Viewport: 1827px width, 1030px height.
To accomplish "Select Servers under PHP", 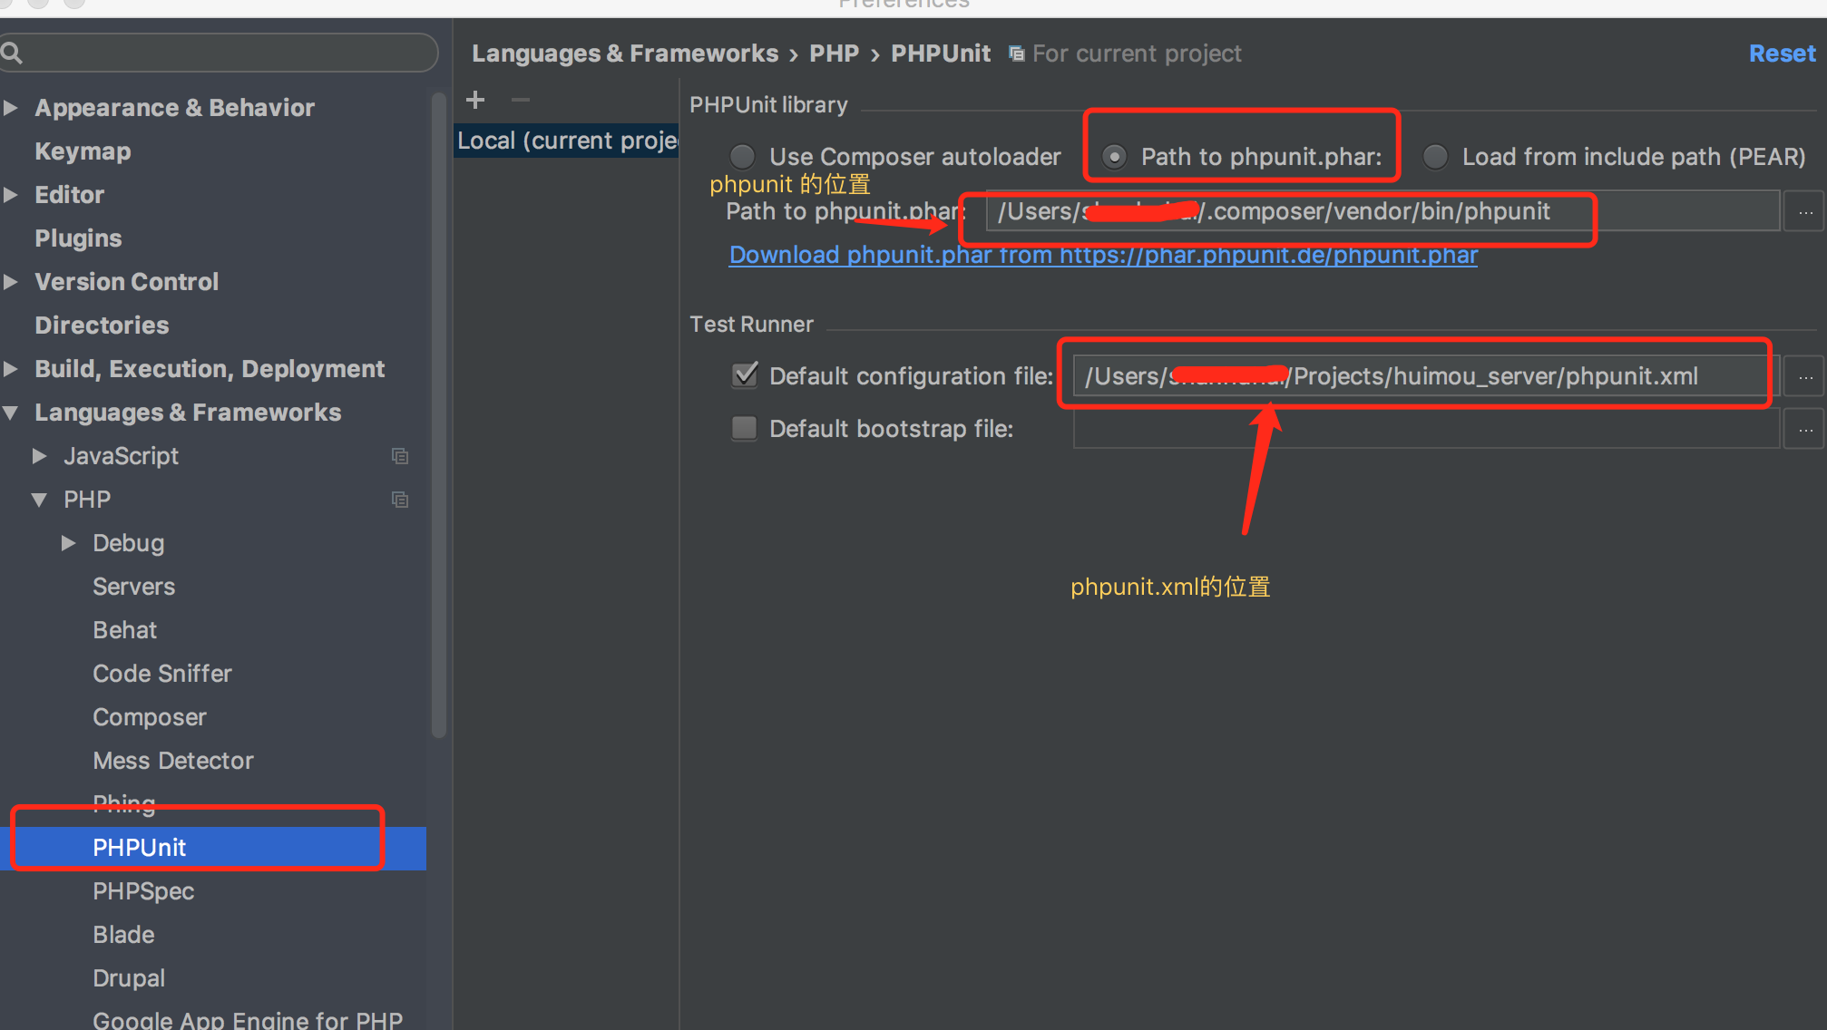I will (134, 587).
